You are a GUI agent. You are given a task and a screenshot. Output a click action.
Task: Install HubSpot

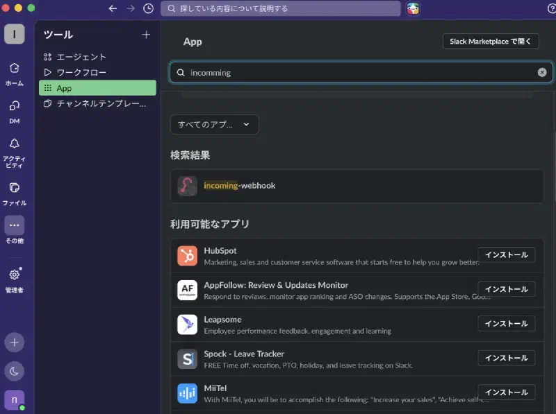pos(507,255)
